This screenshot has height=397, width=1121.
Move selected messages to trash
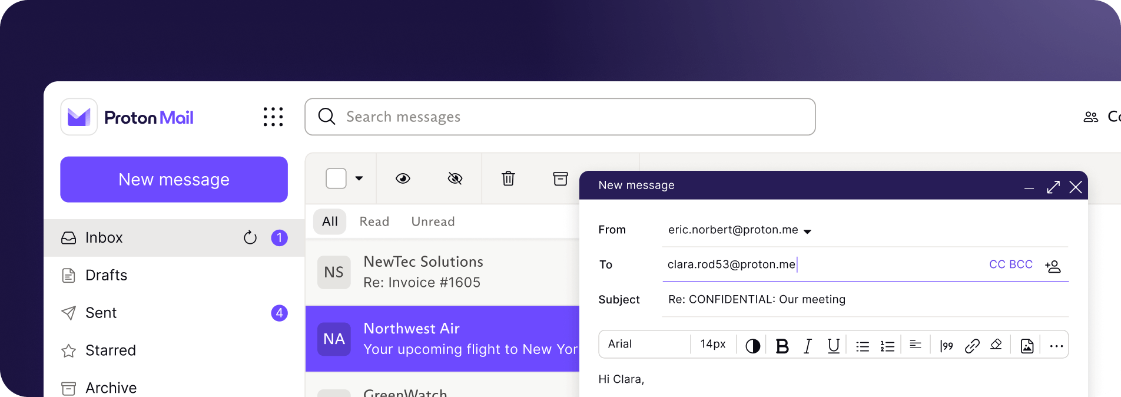508,178
